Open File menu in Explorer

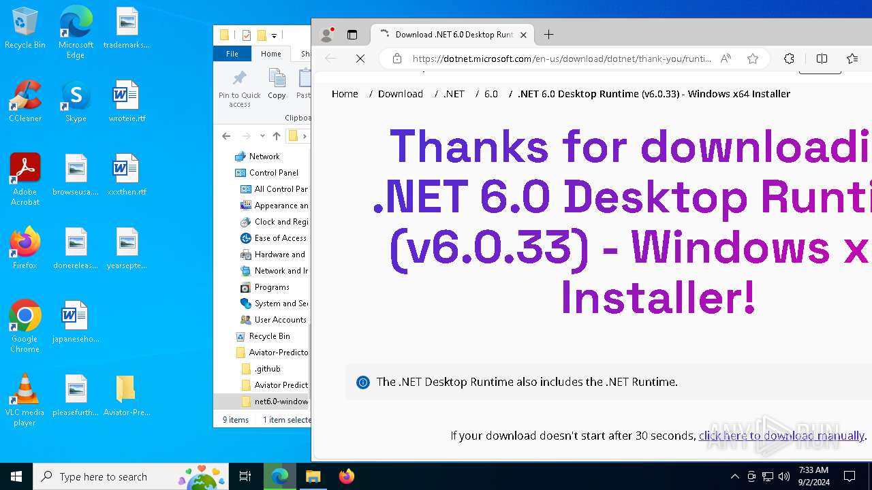coord(232,54)
